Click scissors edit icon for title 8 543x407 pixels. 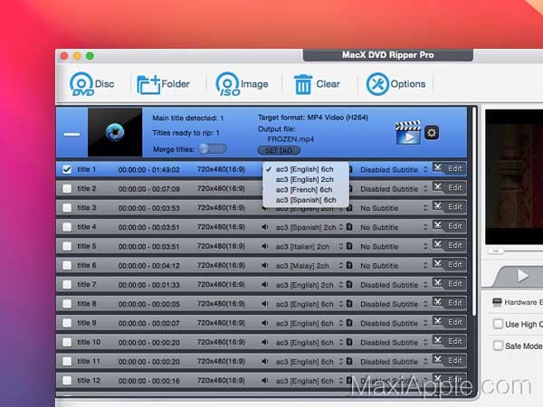(438, 302)
